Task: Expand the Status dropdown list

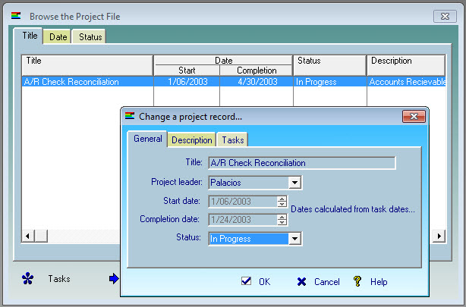Action: click(x=295, y=238)
